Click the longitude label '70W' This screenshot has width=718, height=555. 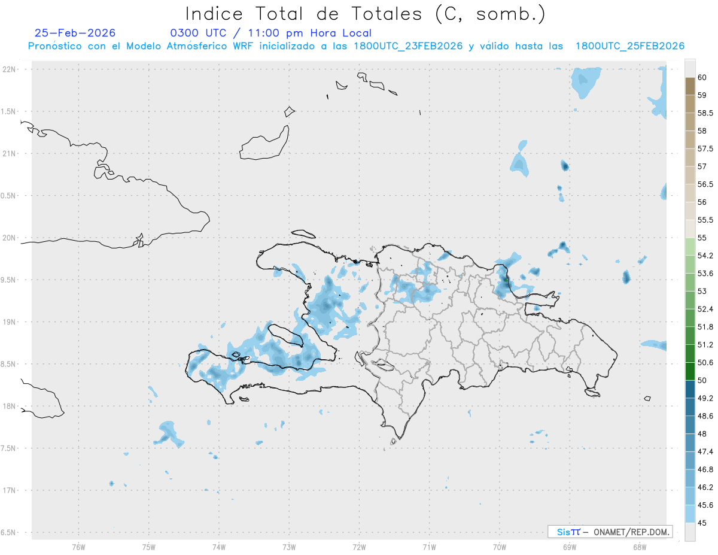pos(499,547)
